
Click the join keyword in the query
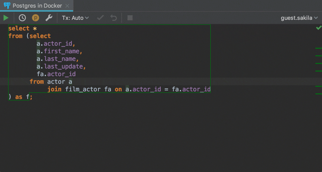[x=54, y=89]
